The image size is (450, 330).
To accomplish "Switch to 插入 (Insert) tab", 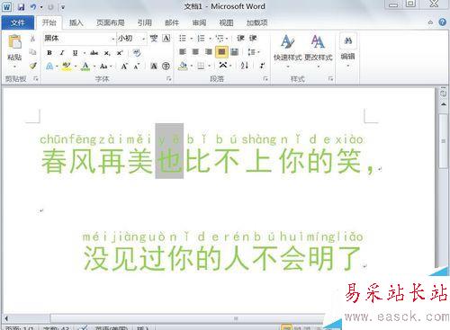I will point(76,22).
